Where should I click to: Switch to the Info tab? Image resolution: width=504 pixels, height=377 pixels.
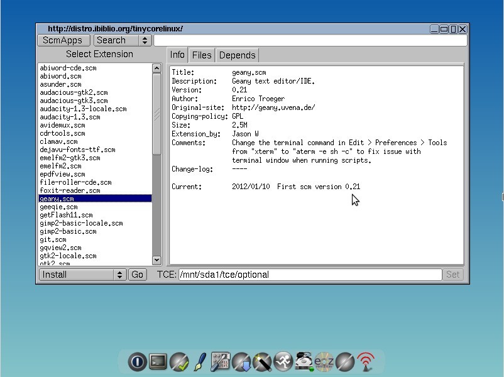[177, 55]
